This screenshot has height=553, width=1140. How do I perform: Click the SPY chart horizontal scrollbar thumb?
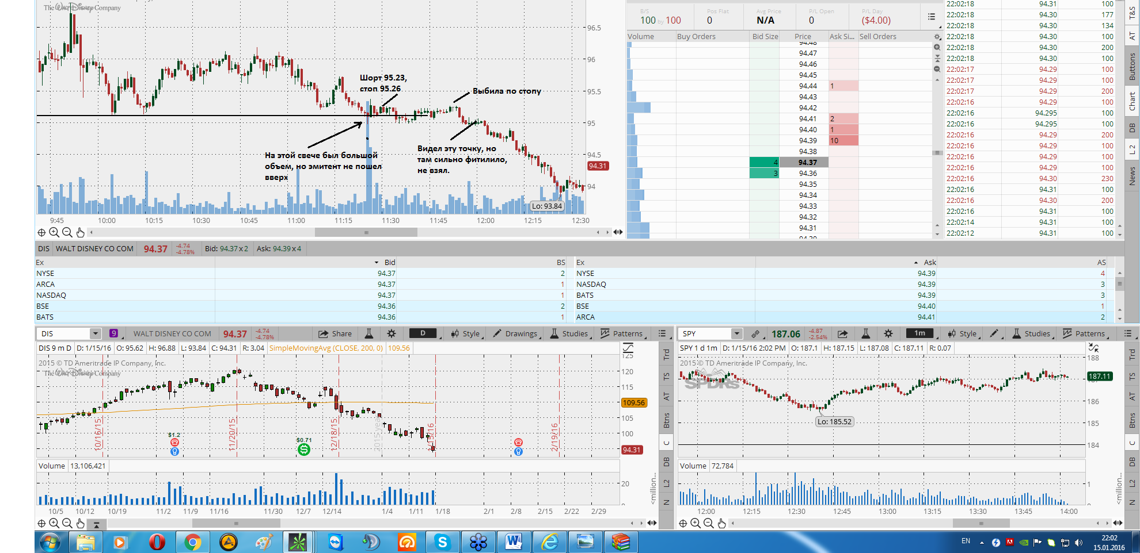[x=981, y=523]
